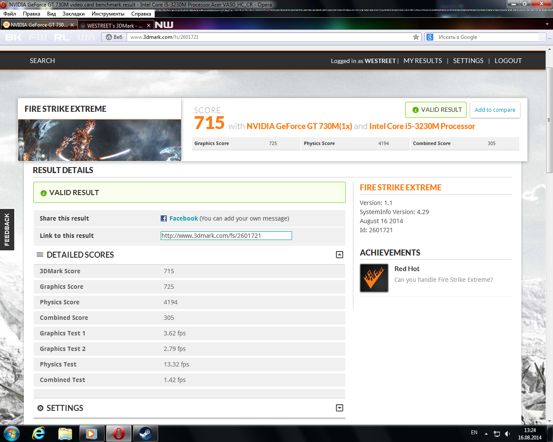Image resolution: width=553 pixels, height=442 pixels.
Task: Click the FW forward navigation button
Action: 38,37
